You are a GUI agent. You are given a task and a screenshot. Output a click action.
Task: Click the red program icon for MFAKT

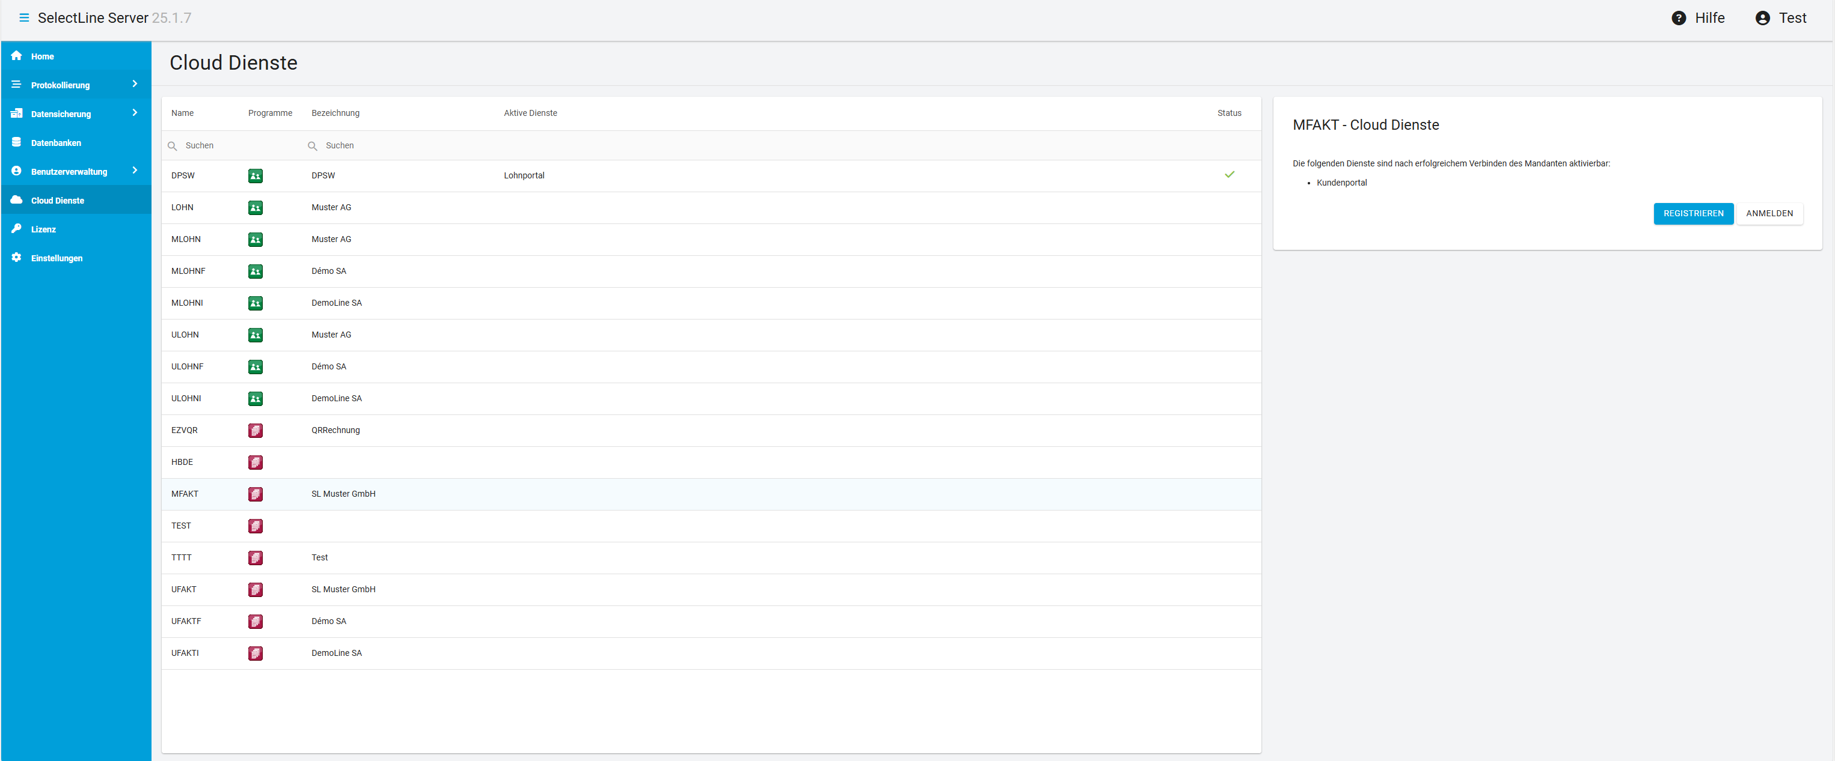[x=255, y=494]
